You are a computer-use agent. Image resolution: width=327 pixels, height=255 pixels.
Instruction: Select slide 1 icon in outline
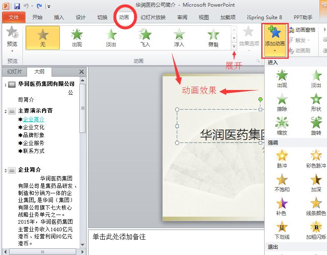pyautogui.click(x=12, y=85)
